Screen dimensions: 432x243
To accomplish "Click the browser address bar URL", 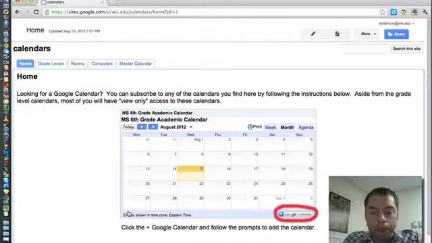I will tap(115, 12).
